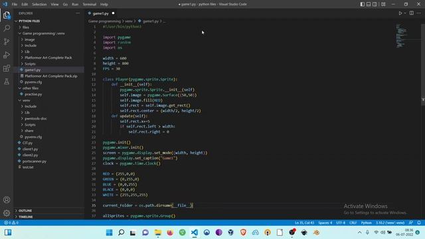Open the Terminal menu
Viewport: 425px width, 239px height.
pyautogui.click(x=90, y=5)
